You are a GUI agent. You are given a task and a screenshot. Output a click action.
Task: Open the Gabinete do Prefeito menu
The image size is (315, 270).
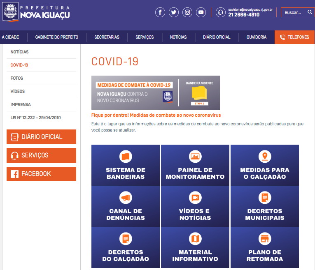(56, 37)
